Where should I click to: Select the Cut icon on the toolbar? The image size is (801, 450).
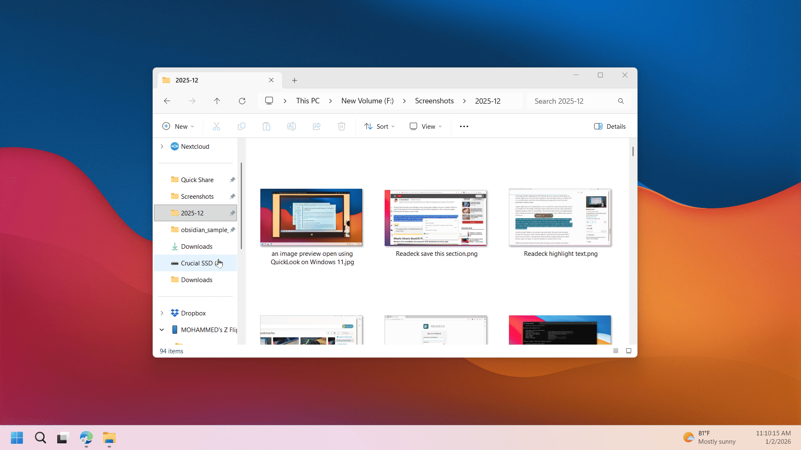click(x=217, y=126)
